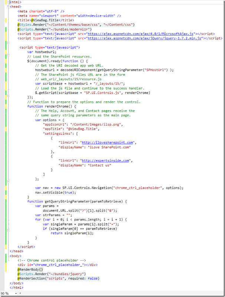Open the jquery-1.7.2.min.js CDN link
Viewport: 225px width, 297px height.
(x=145, y=38)
